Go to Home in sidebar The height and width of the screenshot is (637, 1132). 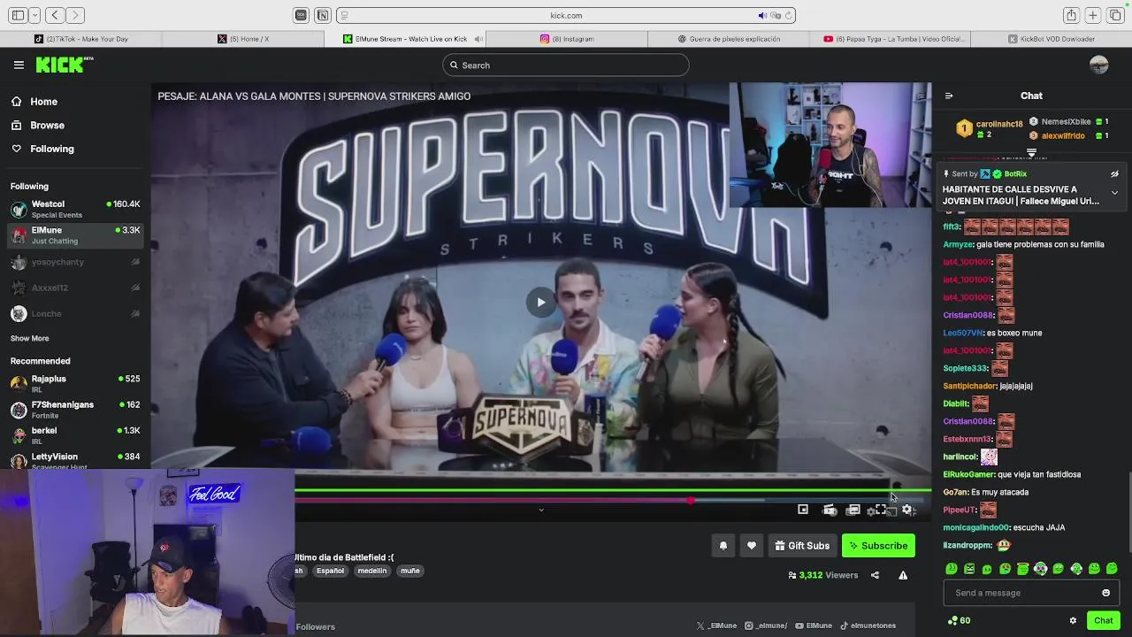coord(34,102)
